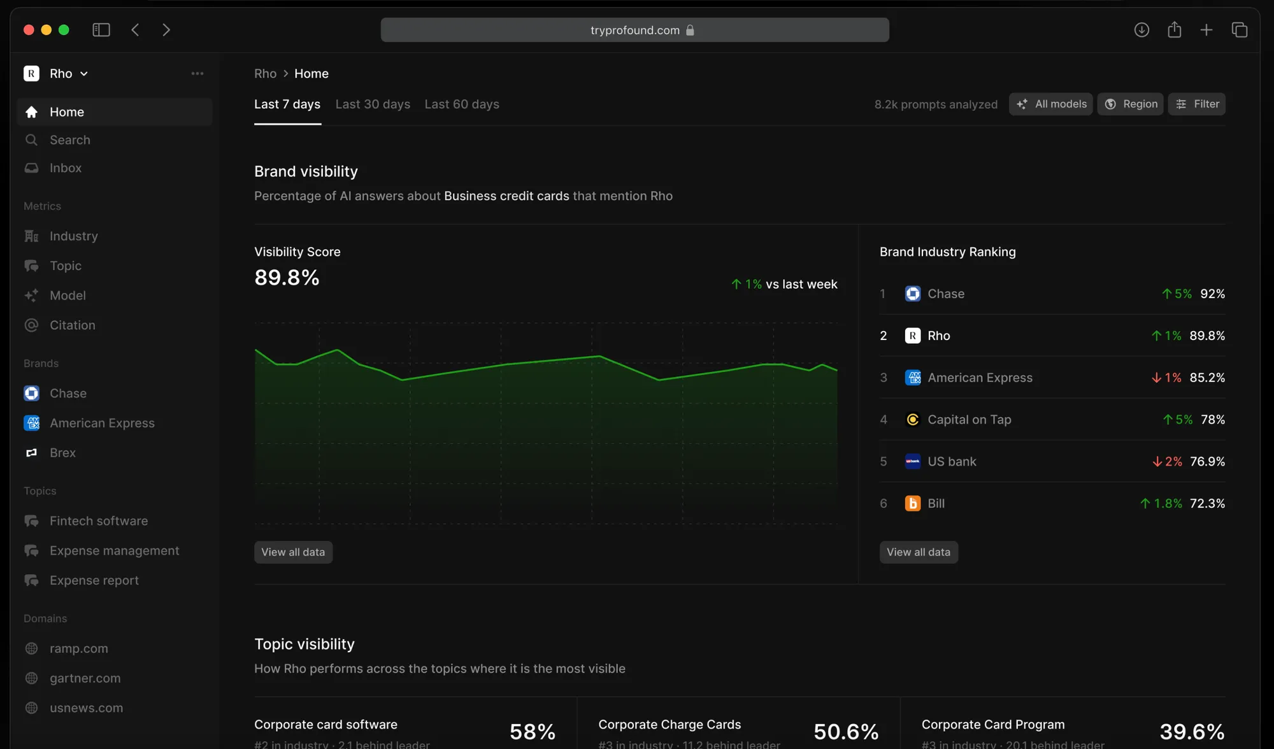1274x749 pixels.
Task: Open the All models selector
Action: coord(1051,104)
